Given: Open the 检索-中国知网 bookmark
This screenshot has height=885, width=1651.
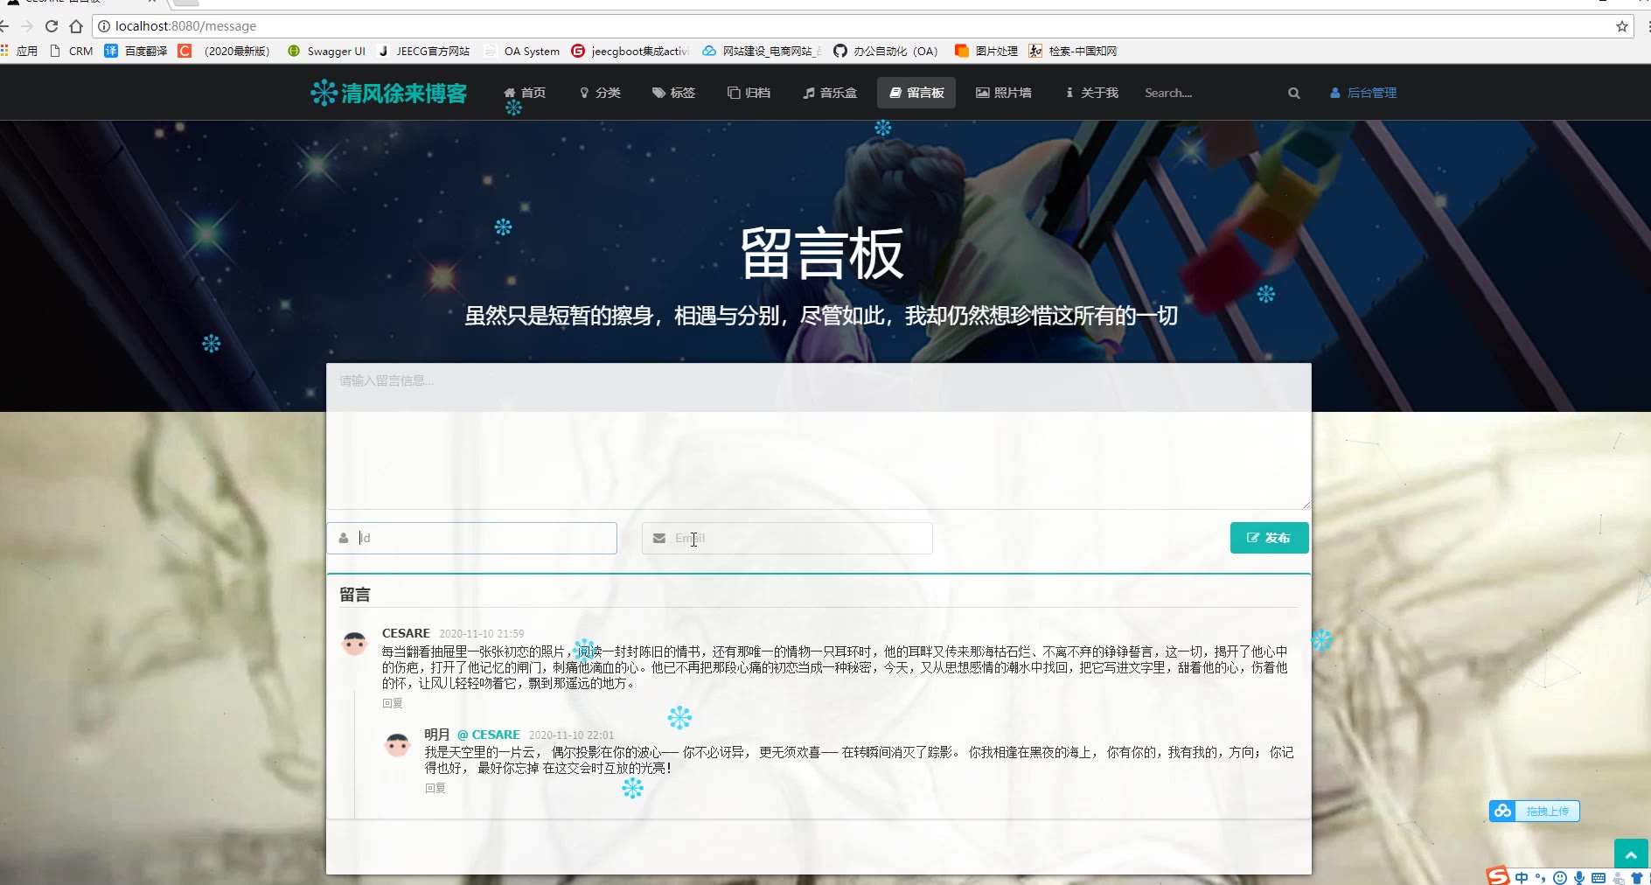Looking at the screenshot, I should (x=1073, y=51).
